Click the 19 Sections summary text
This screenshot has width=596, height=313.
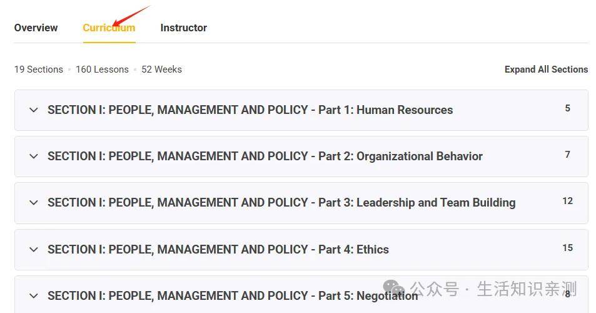39,69
